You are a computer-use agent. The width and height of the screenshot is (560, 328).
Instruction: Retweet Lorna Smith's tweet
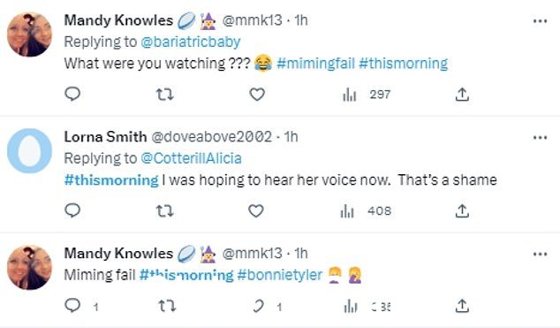click(x=165, y=210)
